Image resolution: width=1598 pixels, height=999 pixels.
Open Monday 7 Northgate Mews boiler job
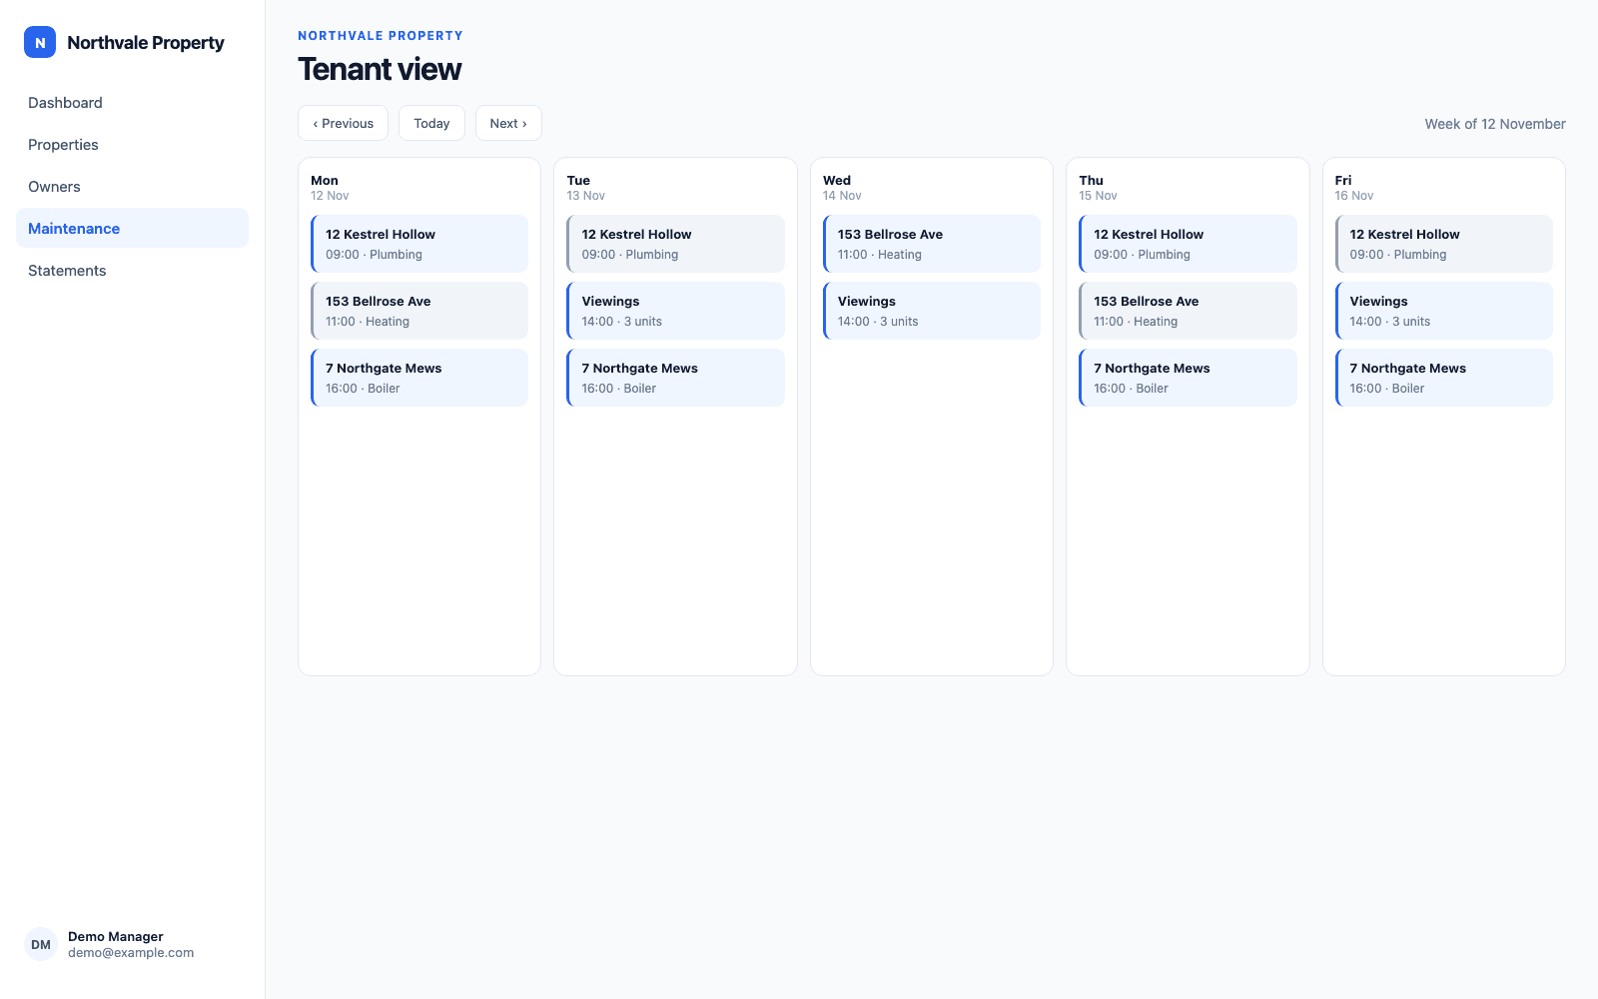(419, 378)
